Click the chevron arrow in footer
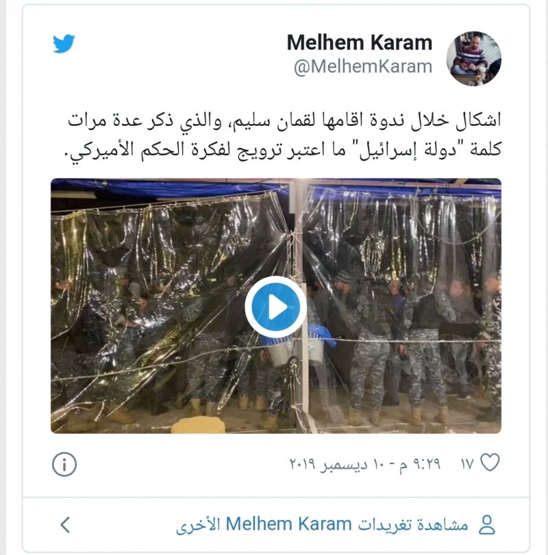Image resolution: width=548 pixels, height=555 pixels. [65, 525]
